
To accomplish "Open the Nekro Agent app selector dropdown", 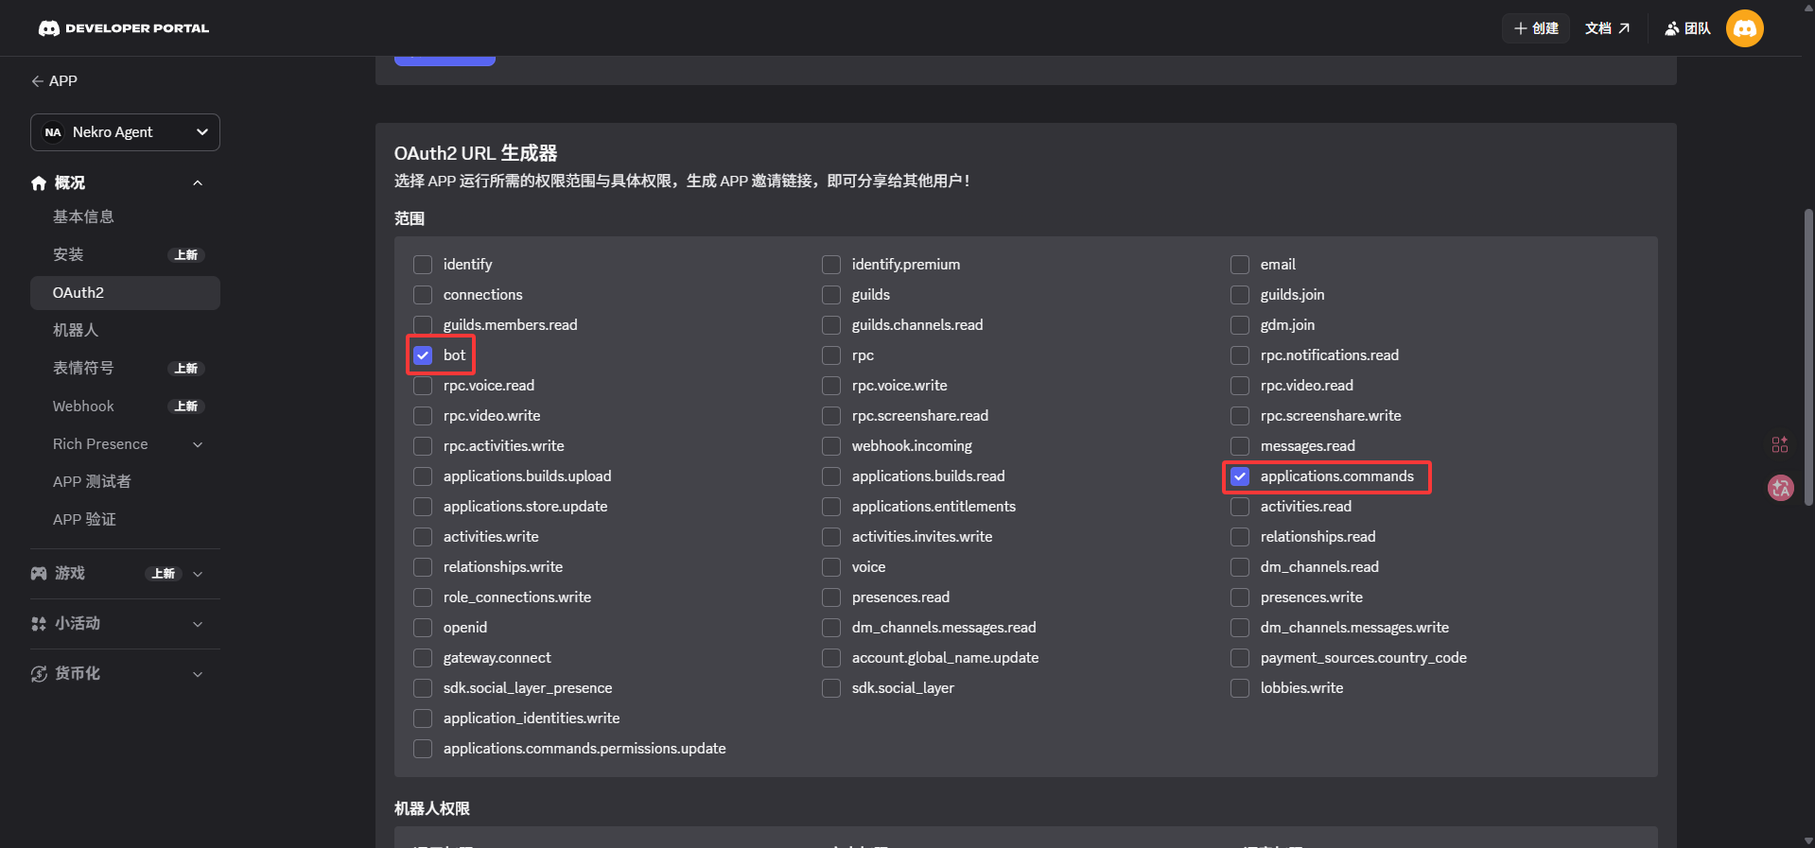I will pos(125,132).
